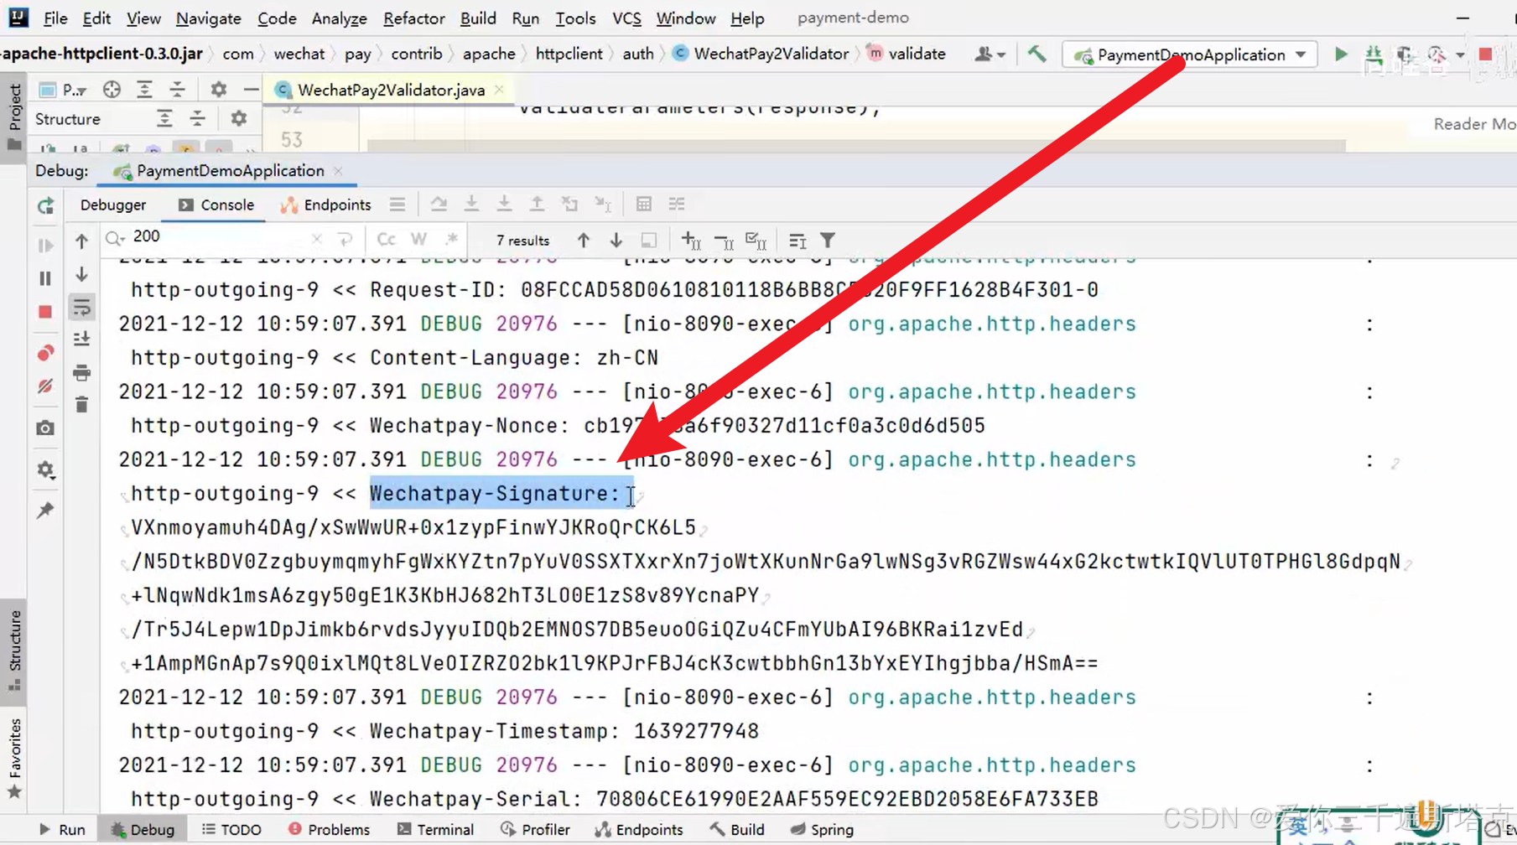Image resolution: width=1517 pixels, height=845 pixels.
Task: Open the Navigate menu
Action: click(209, 18)
